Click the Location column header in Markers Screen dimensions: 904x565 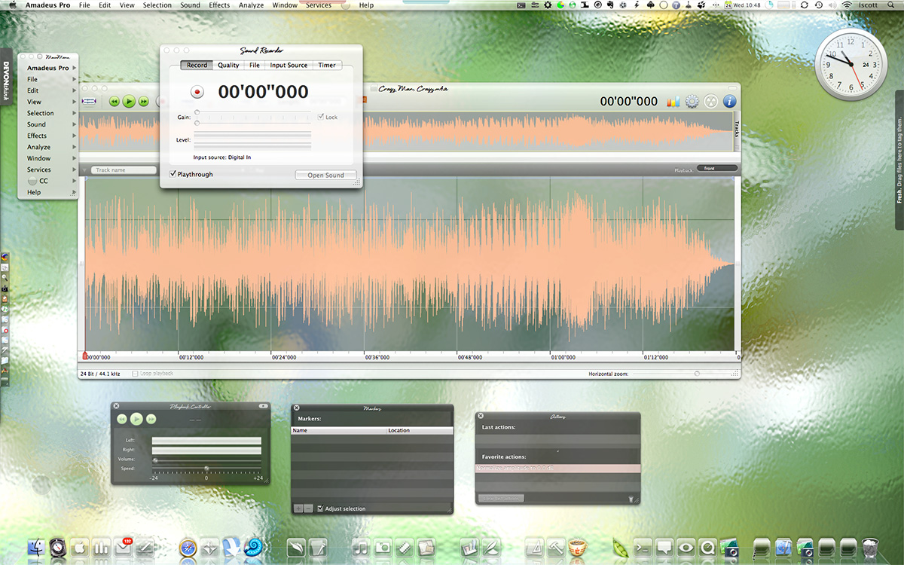pos(420,430)
